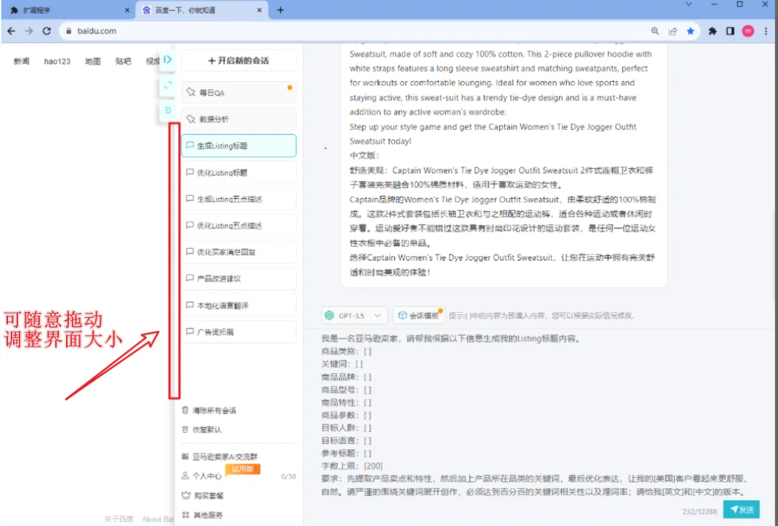Open 个人中心 personal center
This screenshot has height=526, width=778.
tap(201, 476)
